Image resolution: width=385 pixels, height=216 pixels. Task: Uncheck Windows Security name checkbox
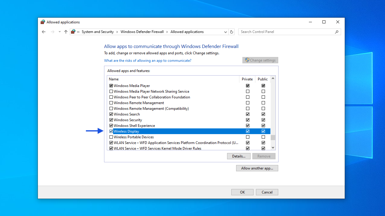(x=111, y=120)
